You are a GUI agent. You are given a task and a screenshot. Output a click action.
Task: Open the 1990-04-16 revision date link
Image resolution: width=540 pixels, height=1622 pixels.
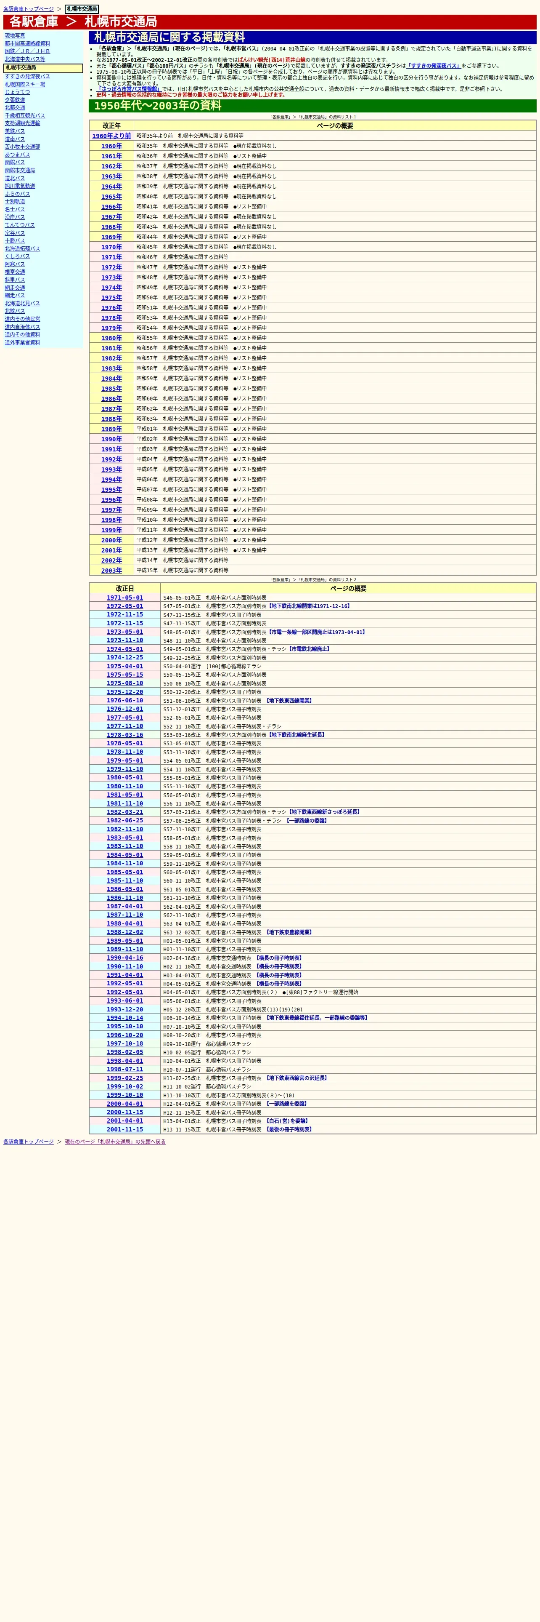124,958
